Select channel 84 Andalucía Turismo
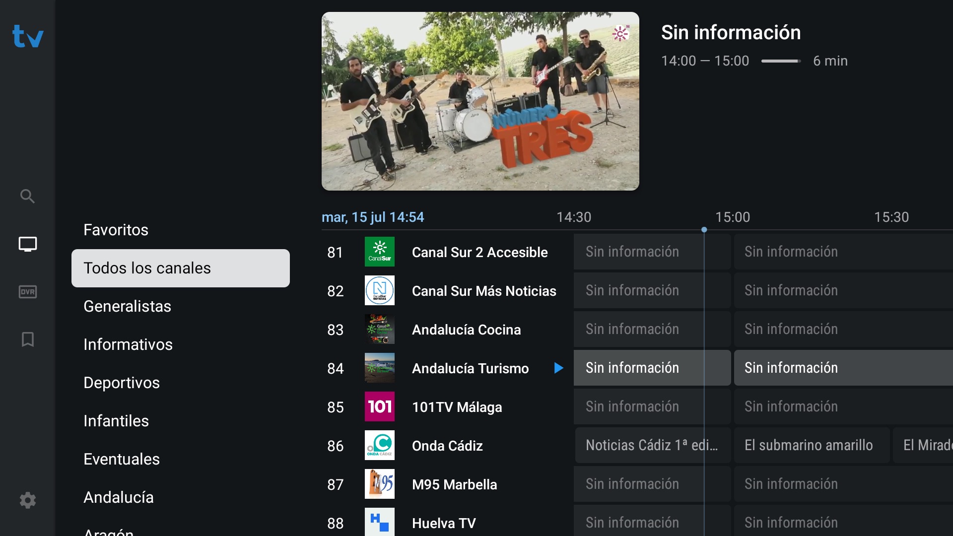Screen dimensions: 953x536 pos(446,368)
